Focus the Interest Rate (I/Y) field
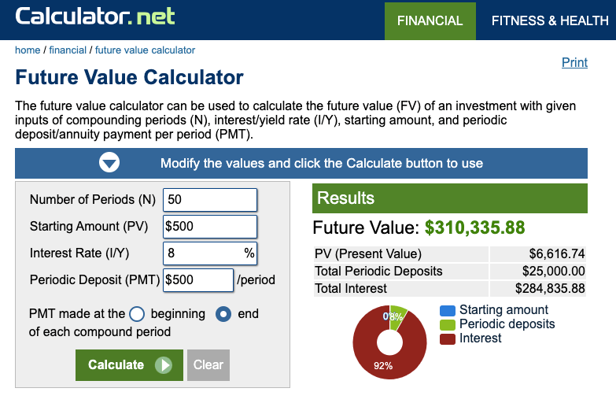Viewport: 616px width, 403px height. [203, 253]
